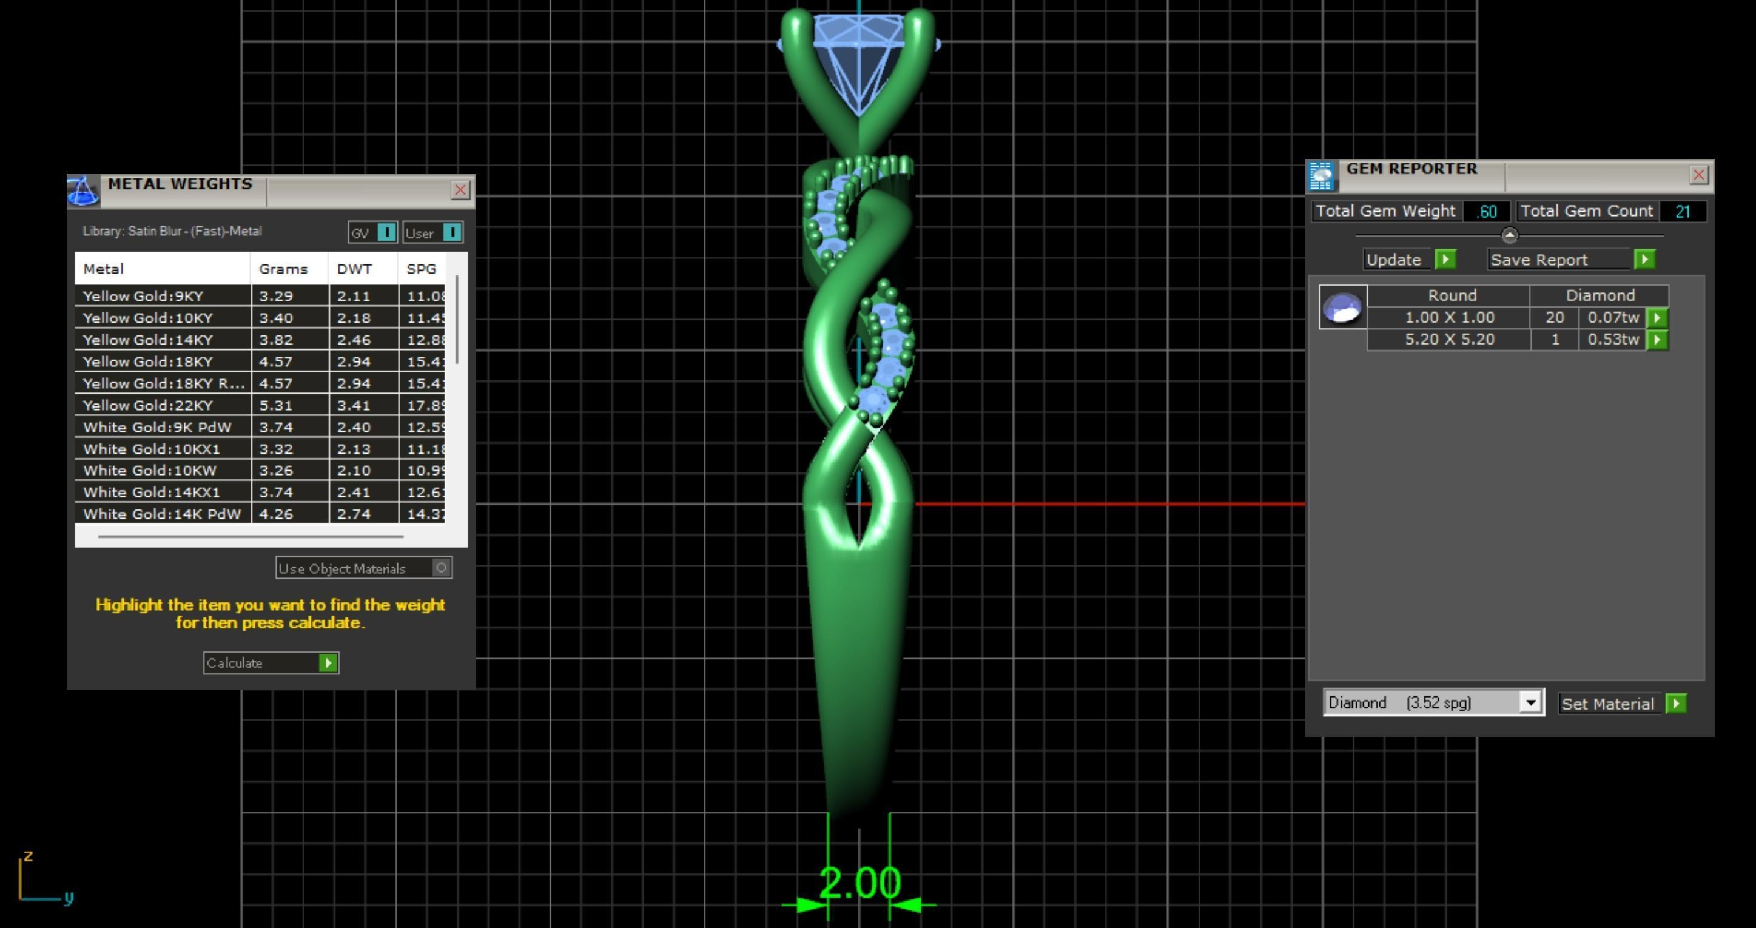Click the Gem Reporter panel icon

pos(1321,176)
